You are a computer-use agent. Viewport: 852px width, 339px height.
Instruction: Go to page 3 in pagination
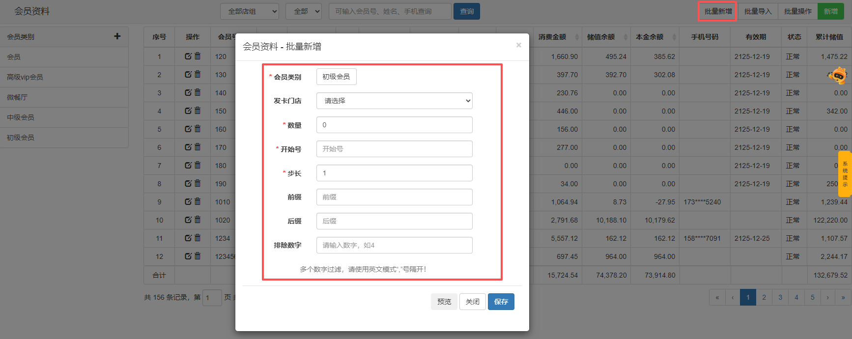click(780, 297)
